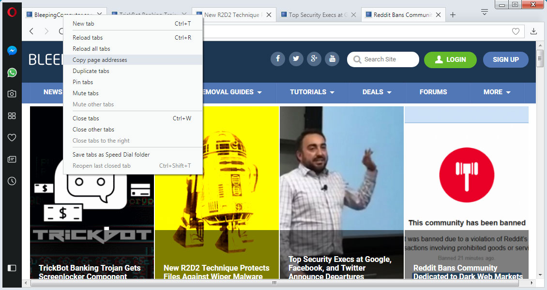
Task: Visit BleepingComputer YouTube channel icon
Action: (332, 59)
